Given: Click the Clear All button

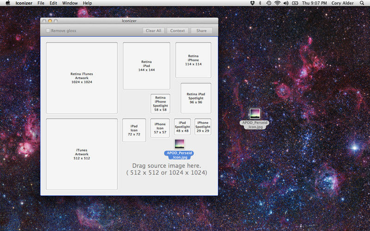Looking at the screenshot, I should click(154, 30).
